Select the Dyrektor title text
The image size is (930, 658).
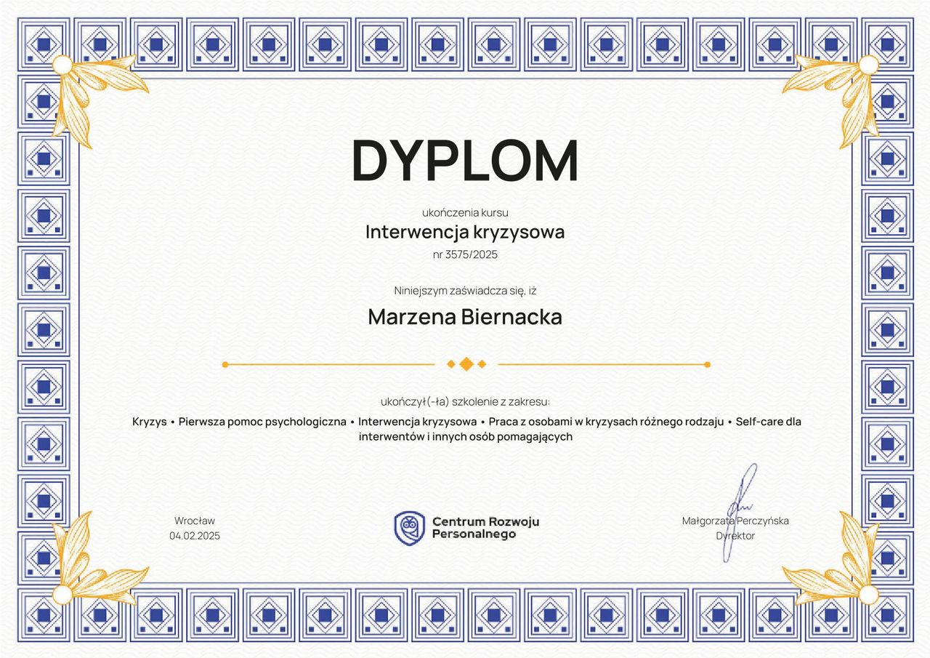coord(735,536)
